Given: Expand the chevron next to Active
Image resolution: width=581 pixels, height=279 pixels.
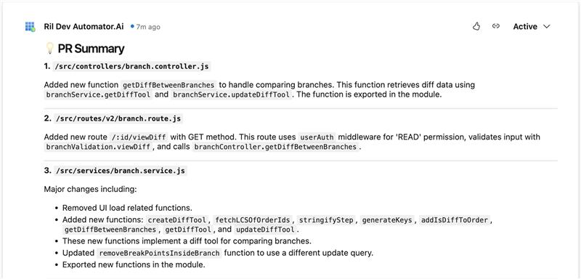Looking at the screenshot, I should pos(547,27).
